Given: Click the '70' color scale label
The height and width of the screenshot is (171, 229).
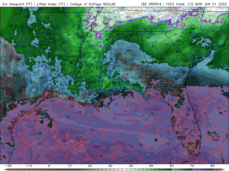Looking at the screenshot, I should tap(192, 166).
